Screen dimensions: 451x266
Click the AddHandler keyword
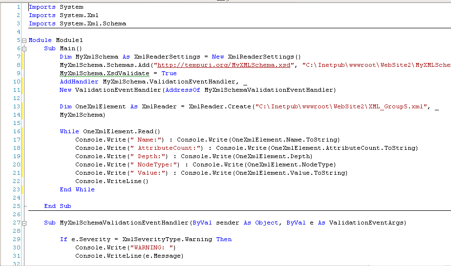[x=79, y=82]
